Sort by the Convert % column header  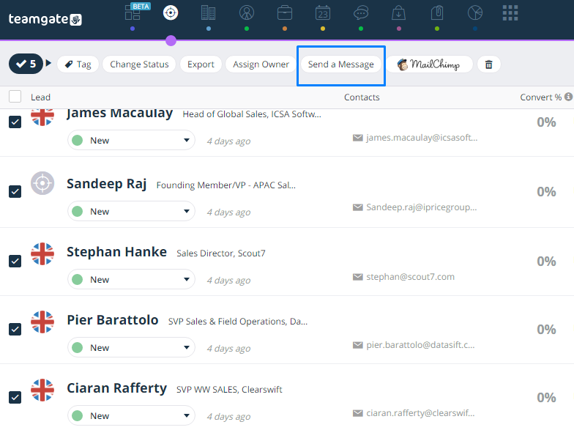click(540, 97)
